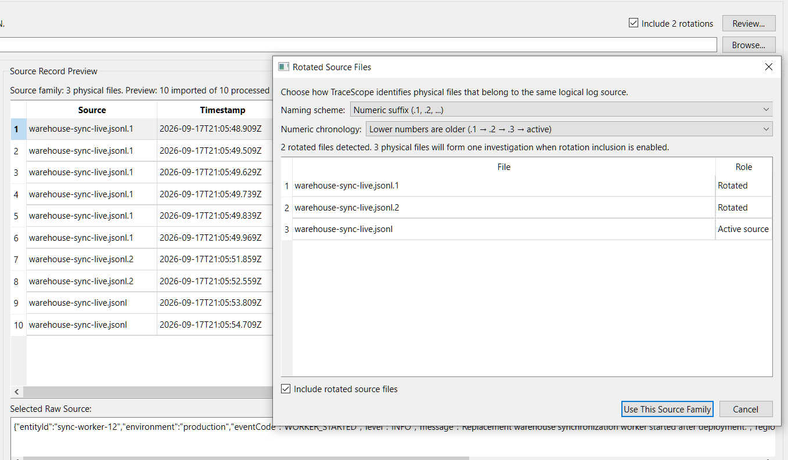
Task: Click the Review... button
Action: [x=749, y=23]
